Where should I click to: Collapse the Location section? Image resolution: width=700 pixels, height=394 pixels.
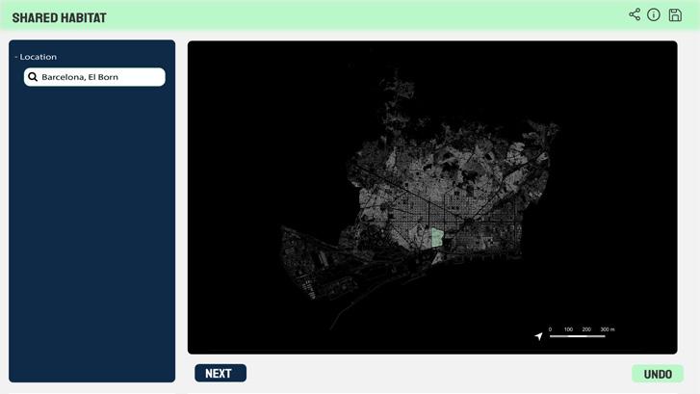coord(36,57)
